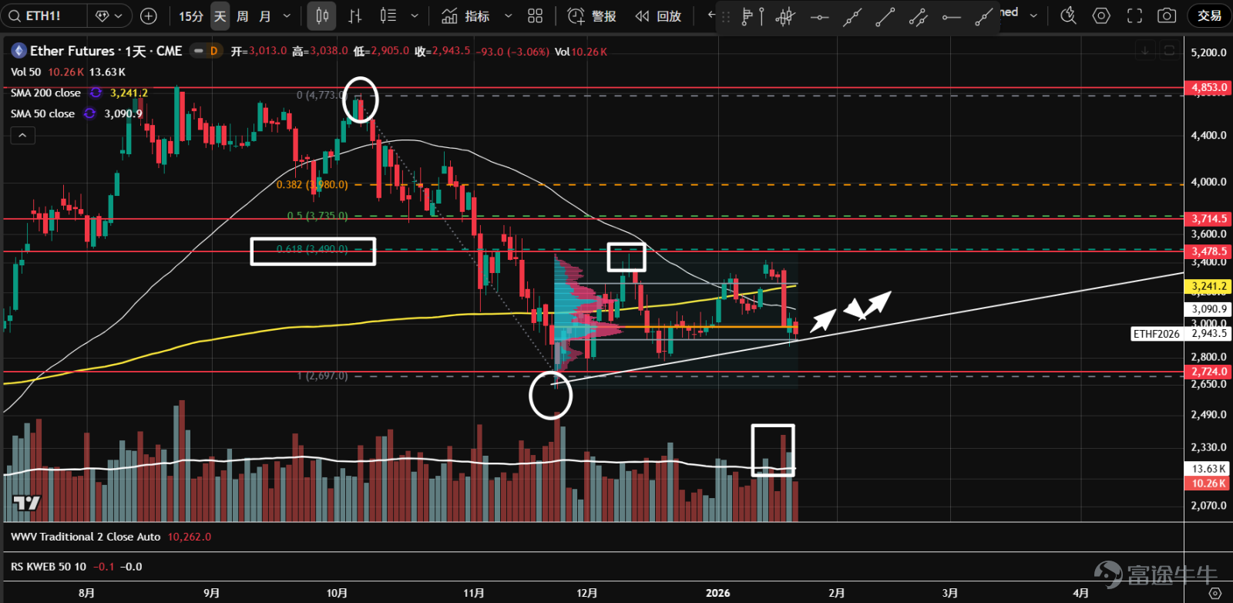Expand the indicators favorites dropdown arrow

pos(508,15)
